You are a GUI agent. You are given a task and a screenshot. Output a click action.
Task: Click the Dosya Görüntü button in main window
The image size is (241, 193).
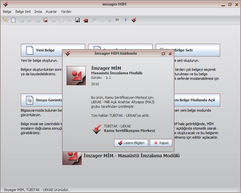(x=41, y=100)
